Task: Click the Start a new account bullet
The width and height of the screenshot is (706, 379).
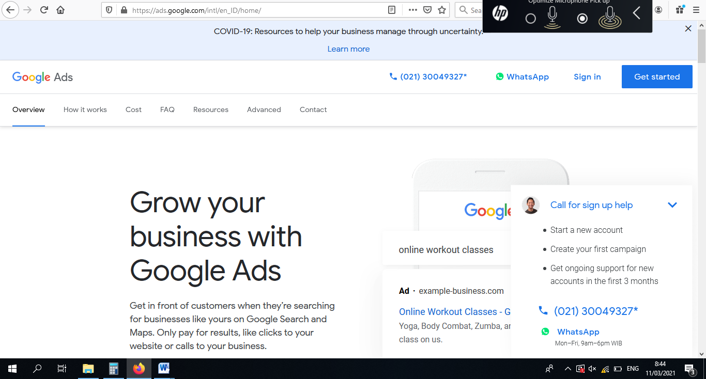Action: tap(587, 230)
